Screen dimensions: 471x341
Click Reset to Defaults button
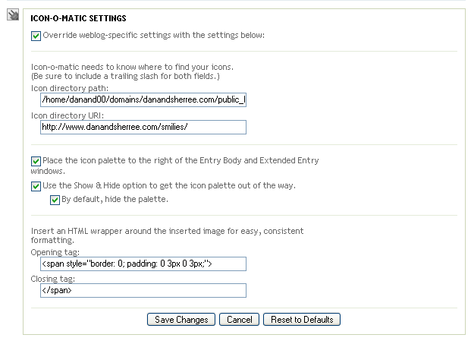302,319
